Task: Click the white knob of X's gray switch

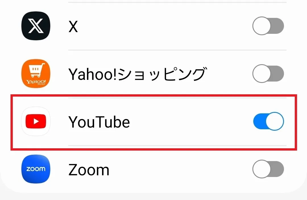Action: click(x=262, y=26)
